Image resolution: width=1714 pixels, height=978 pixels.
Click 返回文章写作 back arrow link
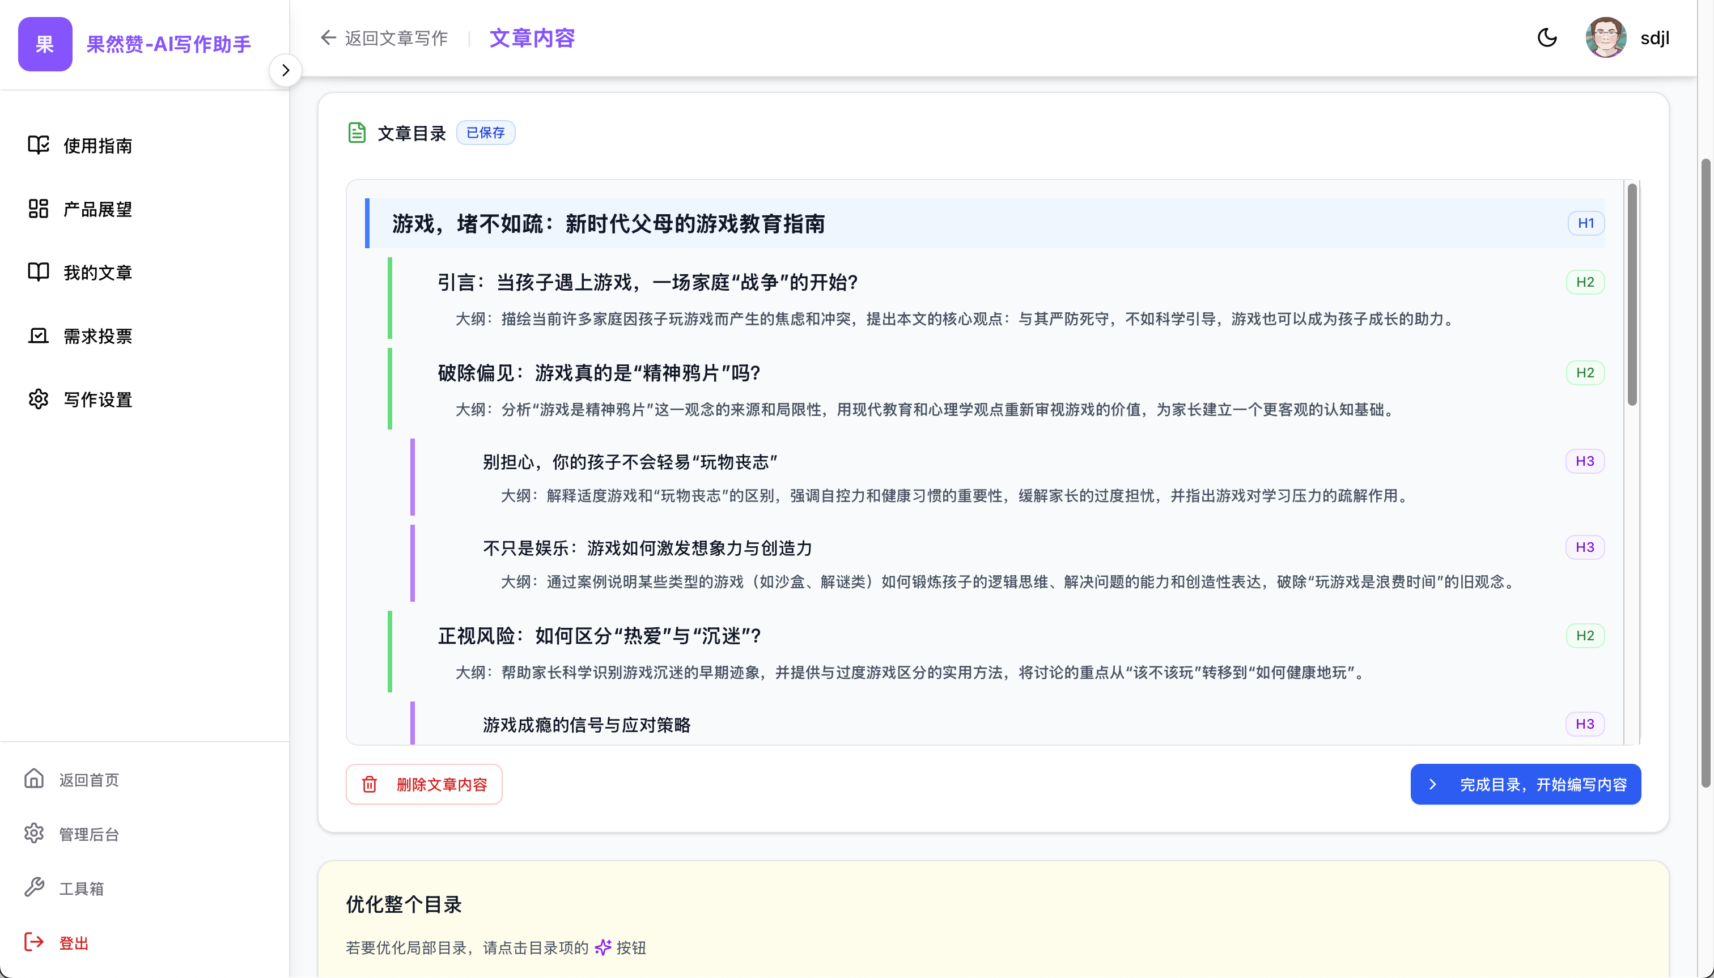pos(384,37)
